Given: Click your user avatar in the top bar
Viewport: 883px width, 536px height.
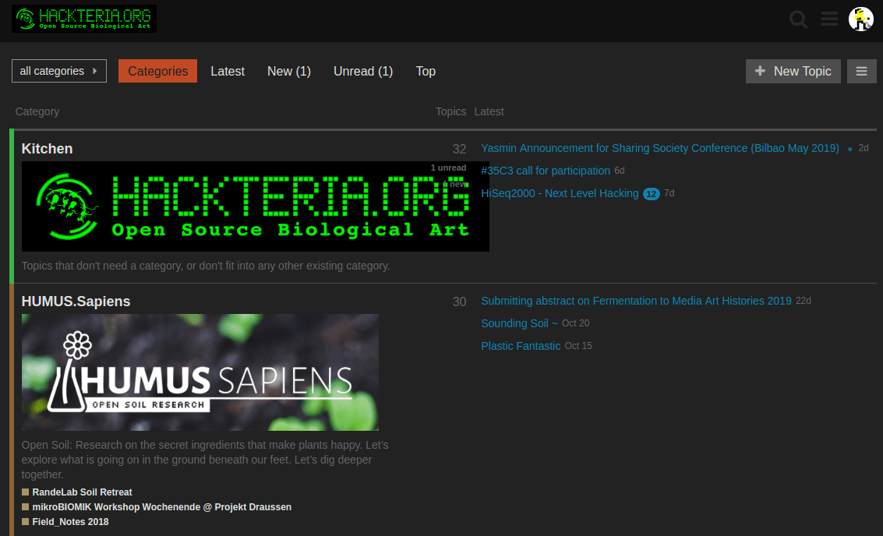Looking at the screenshot, I should (860, 19).
